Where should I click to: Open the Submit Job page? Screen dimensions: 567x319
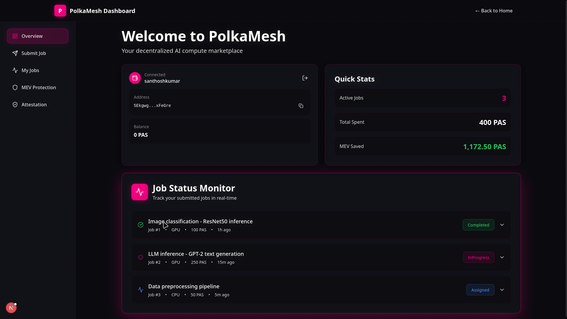coord(34,53)
